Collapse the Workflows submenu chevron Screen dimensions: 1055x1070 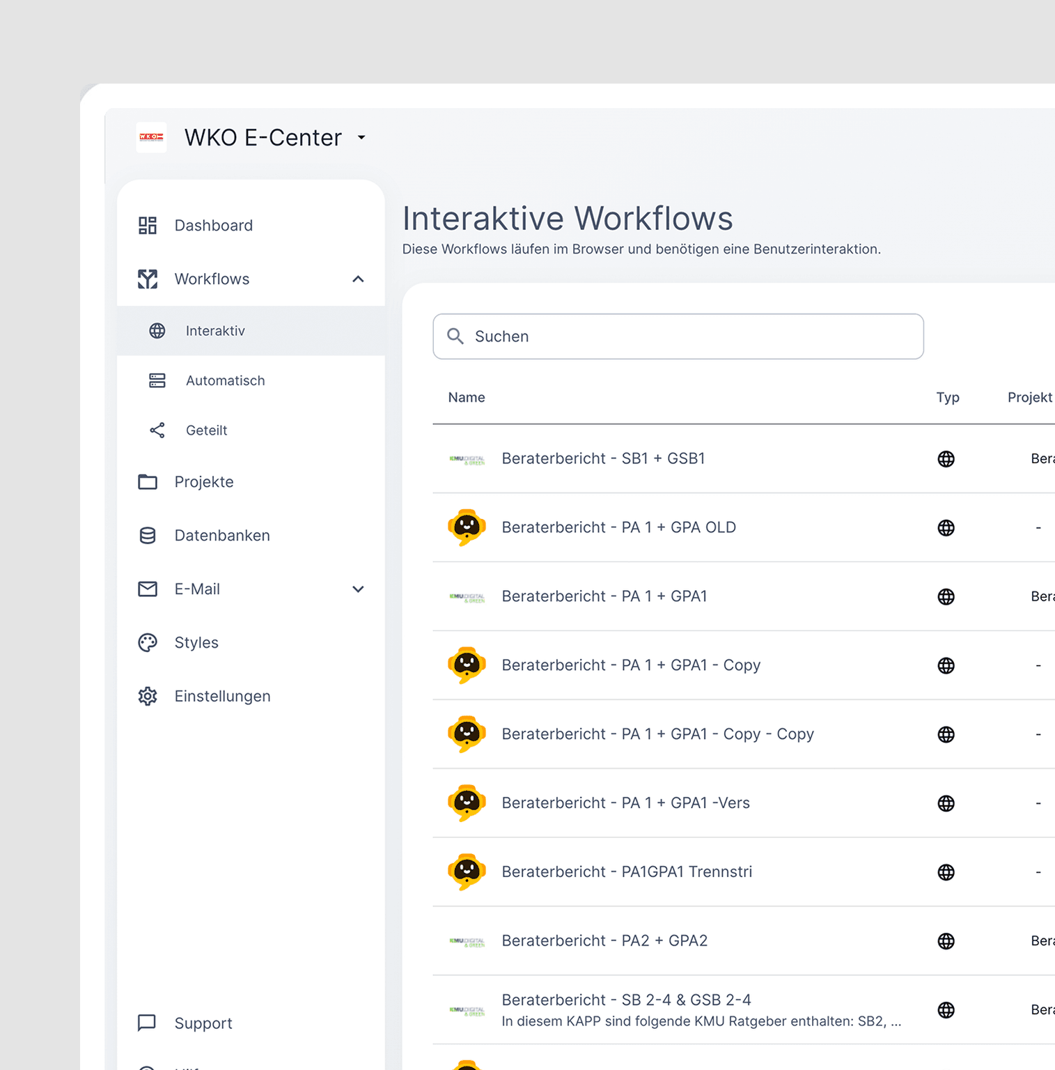358,279
